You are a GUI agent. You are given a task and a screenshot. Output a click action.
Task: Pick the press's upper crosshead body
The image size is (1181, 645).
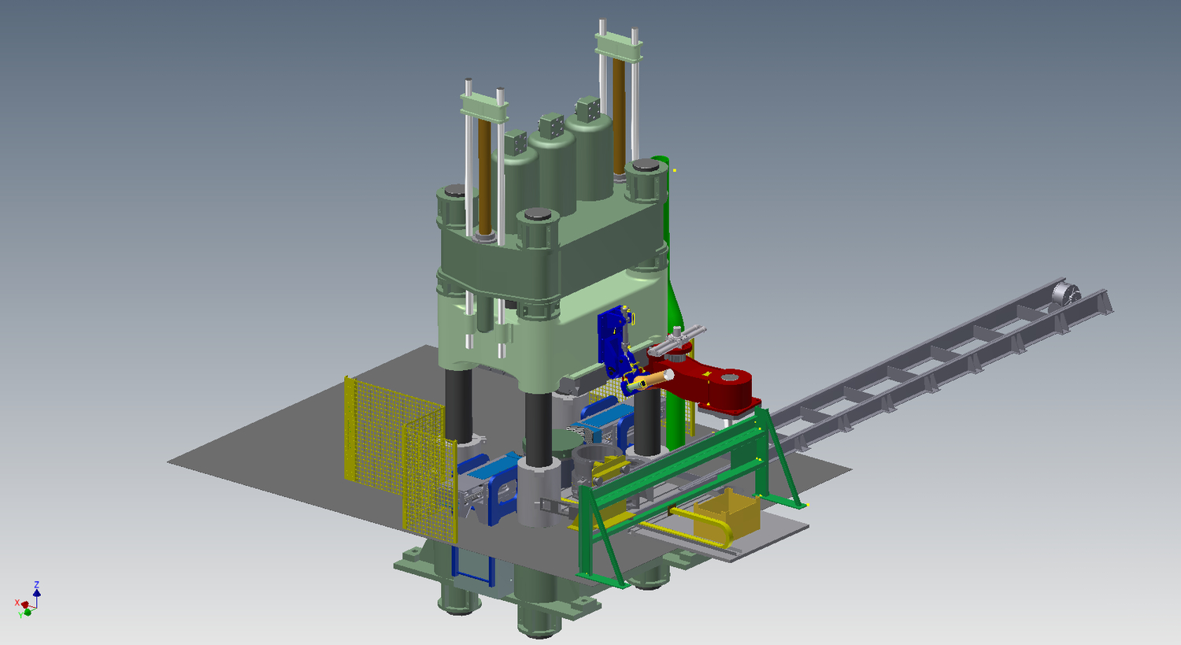coord(551,252)
